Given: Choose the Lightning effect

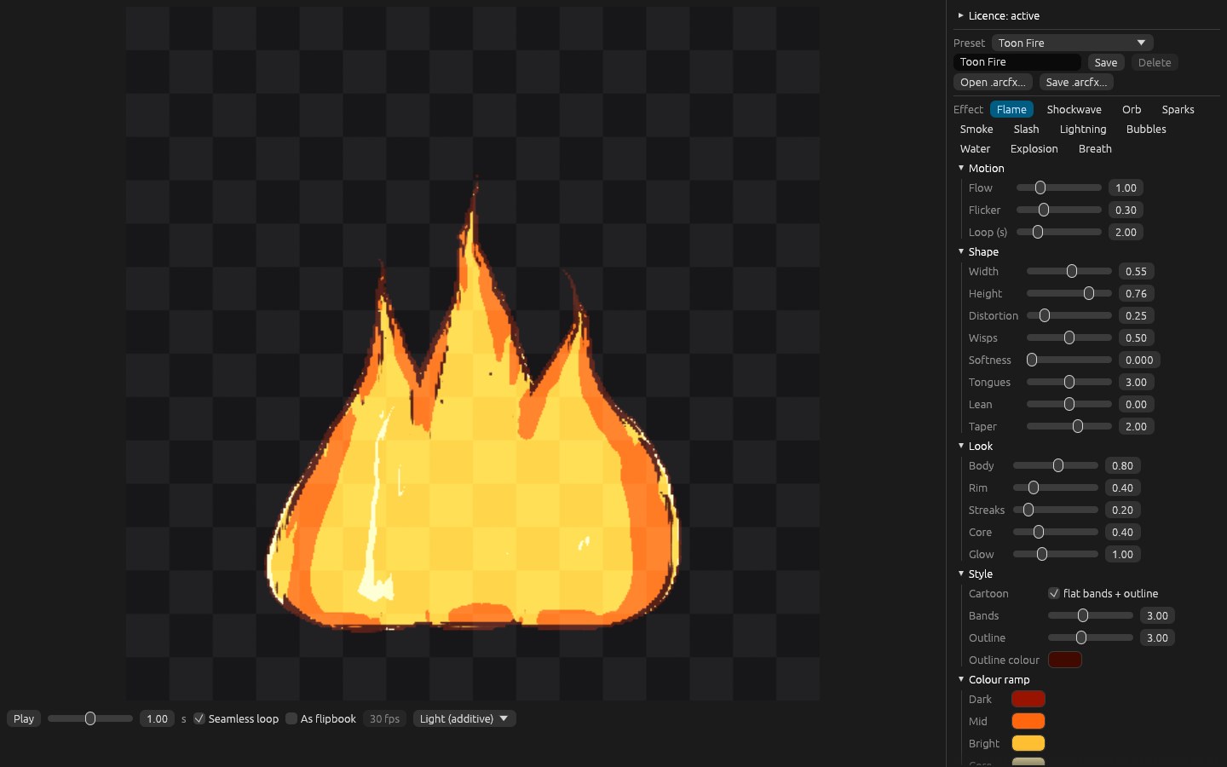Looking at the screenshot, I should click(1083, 129).
